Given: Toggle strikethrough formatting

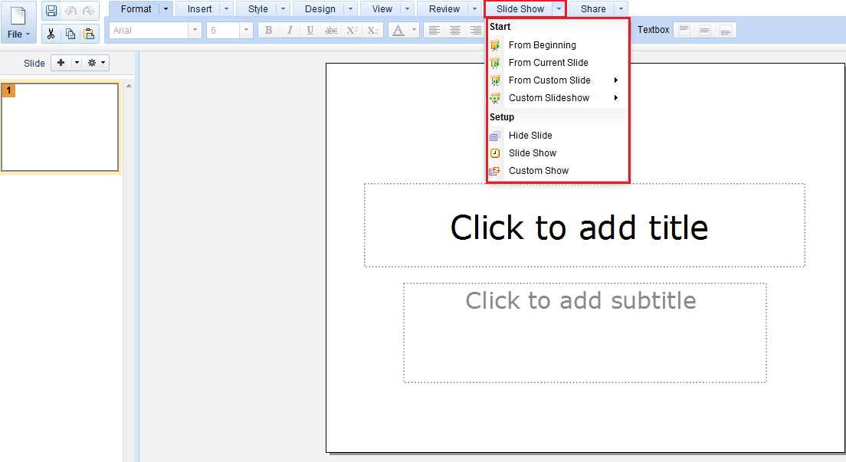Looking at the screenshot, I should coord(331,30).
